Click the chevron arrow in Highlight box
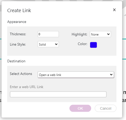Viewport: 126px width, 120px height. click(x=108, y=34)
